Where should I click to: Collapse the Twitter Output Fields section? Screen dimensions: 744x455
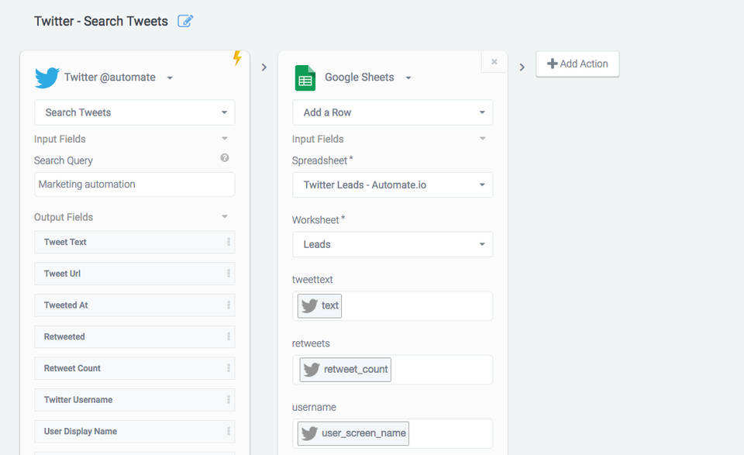[225, 217]
